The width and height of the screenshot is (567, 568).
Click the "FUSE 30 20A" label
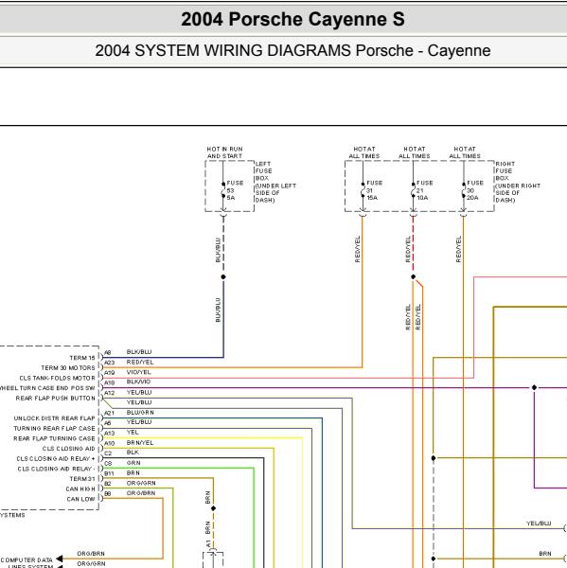[x=475, y=190]
